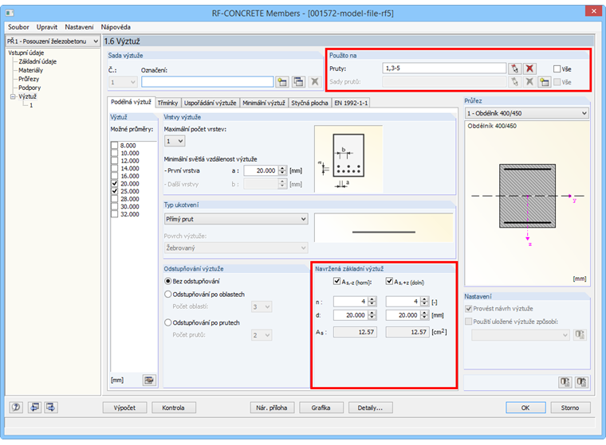Screen dimensions: 606x445
Task: Click Nár. příloha button
Action: pos(272,408)
